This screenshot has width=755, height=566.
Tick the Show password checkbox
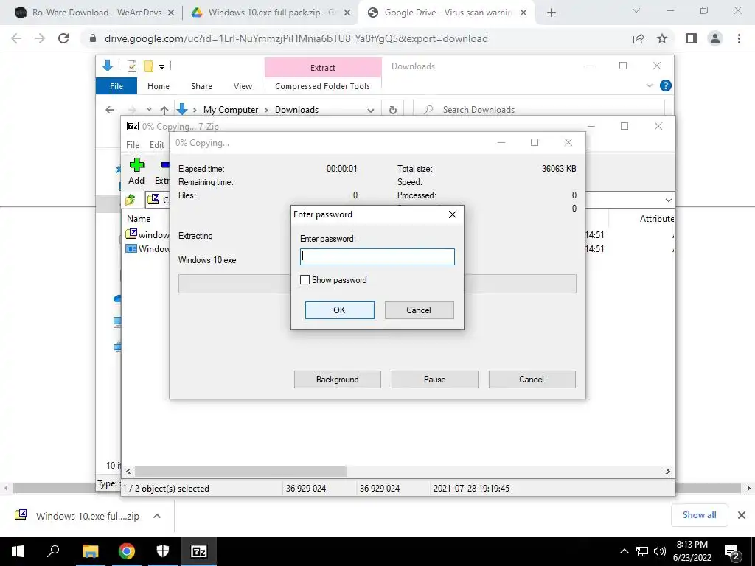click(x=305, y=279)
